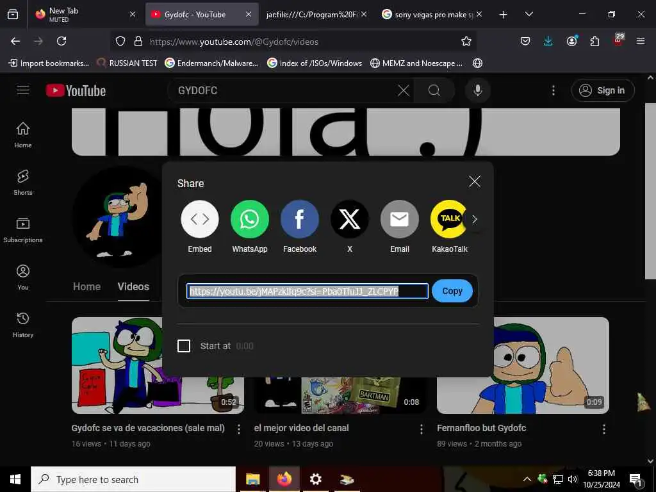Enable the Start at checkbox
656x492 pixels.
point(184,346)
